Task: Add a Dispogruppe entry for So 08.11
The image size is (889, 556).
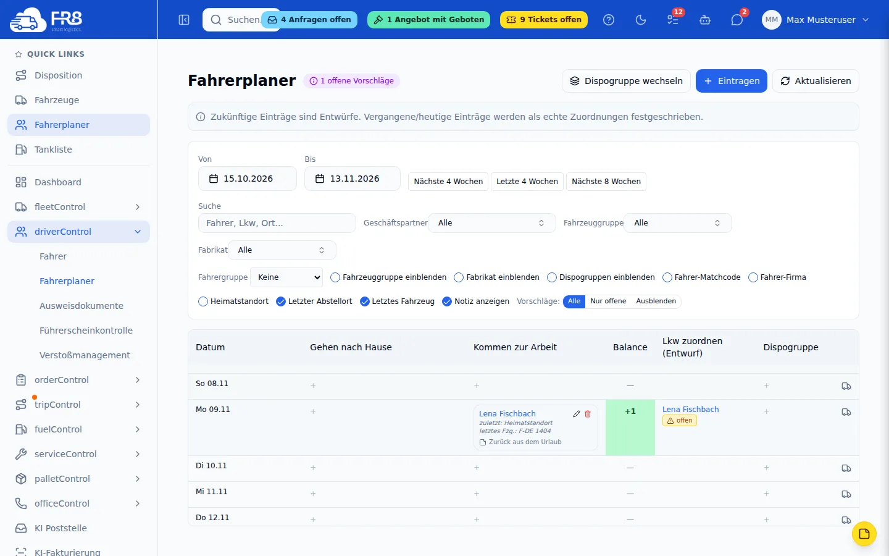Action: click(x=767, y=385)
